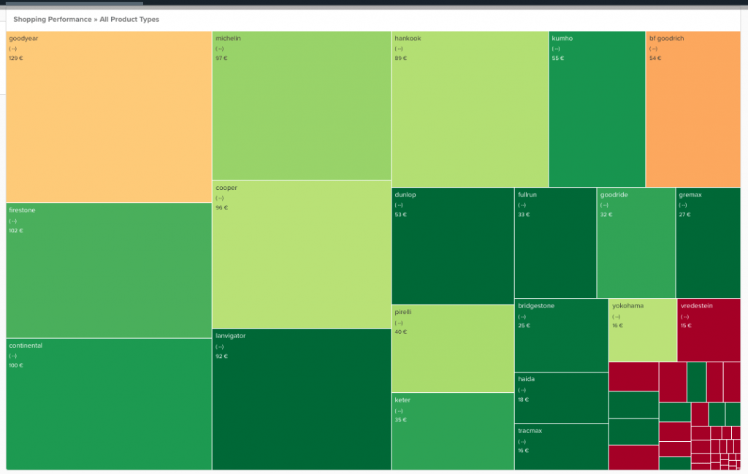Choose the tracmax tile

(x=562, y=447)
